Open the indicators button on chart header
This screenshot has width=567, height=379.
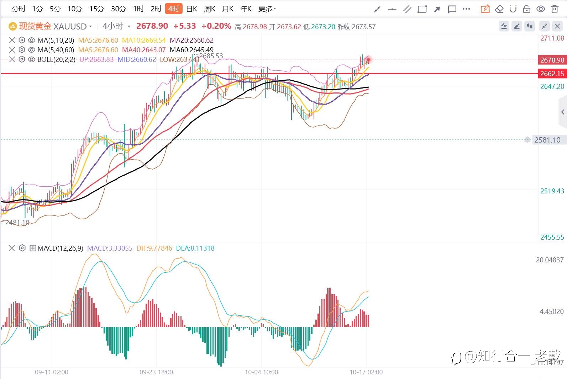pos(504,26)
